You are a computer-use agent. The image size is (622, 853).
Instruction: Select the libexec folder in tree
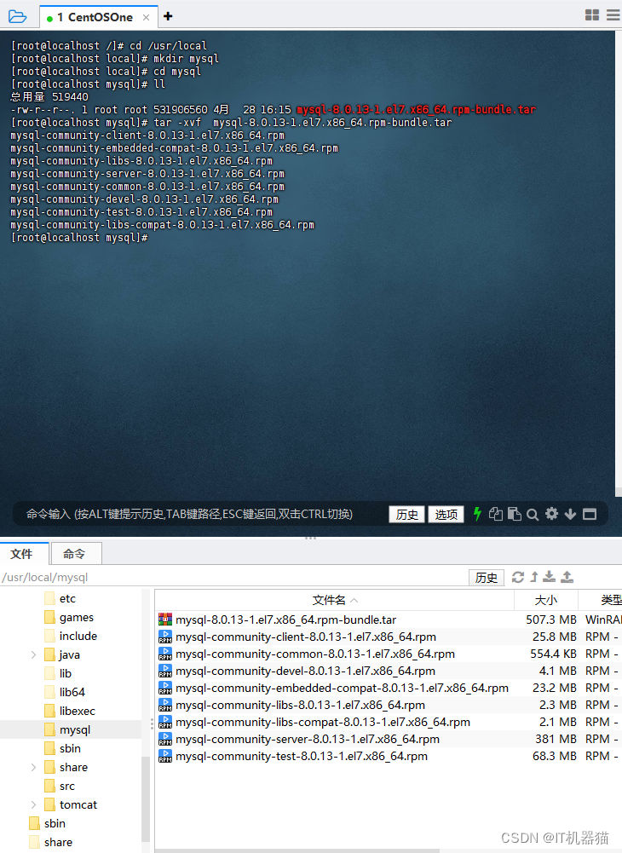pos(77,711)
